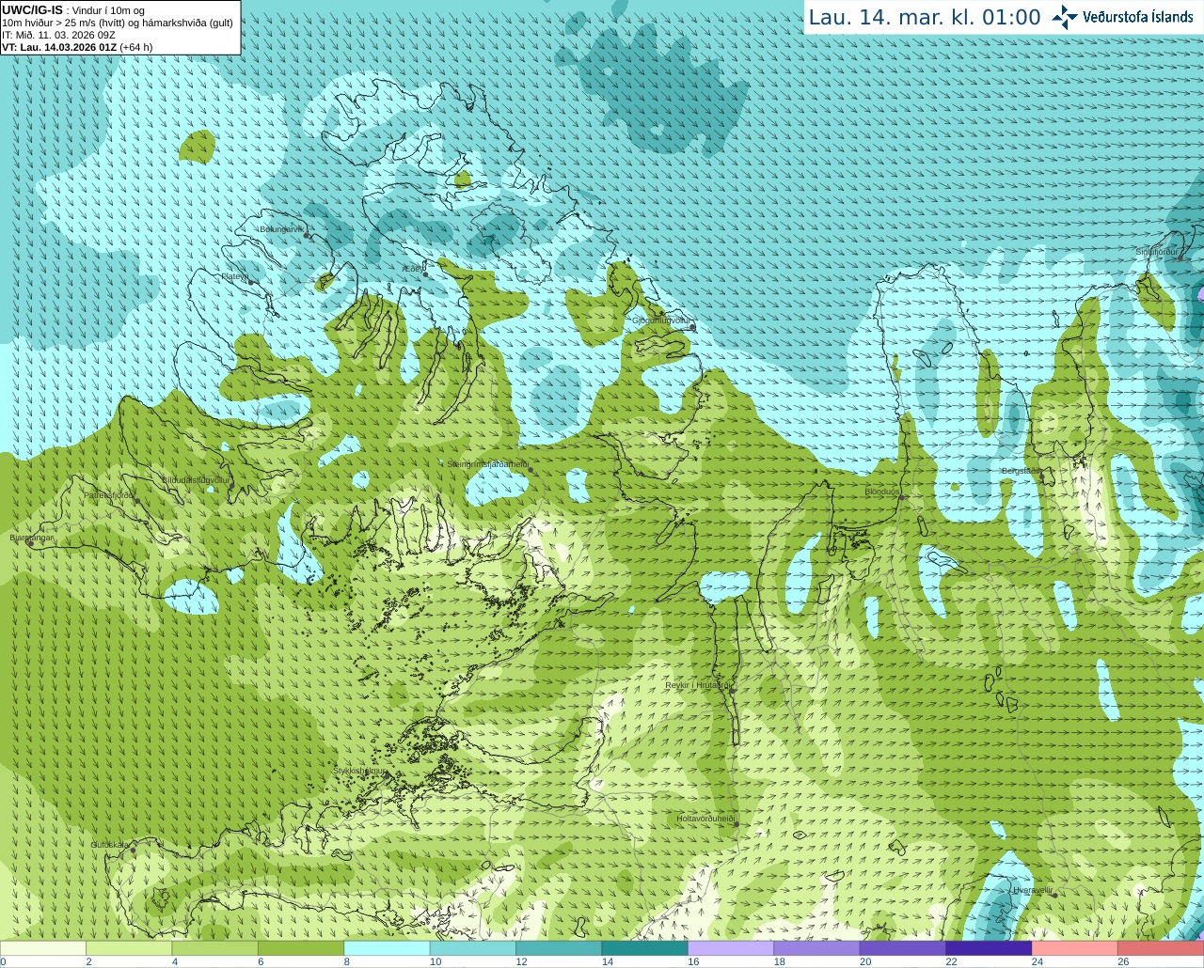Click the legend scale value 14

click(608, 962)
